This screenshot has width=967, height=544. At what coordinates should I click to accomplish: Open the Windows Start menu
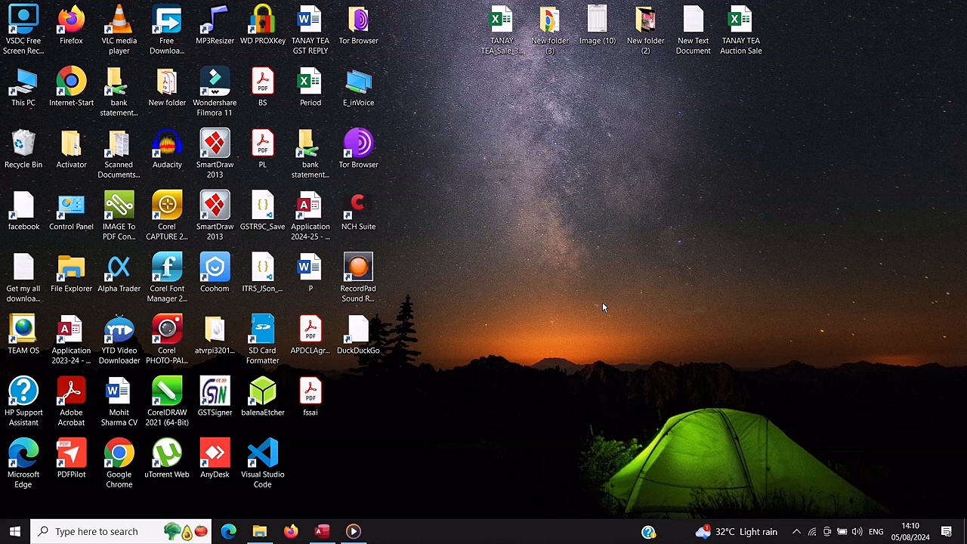pyautogui.click(x=14, y=531)
